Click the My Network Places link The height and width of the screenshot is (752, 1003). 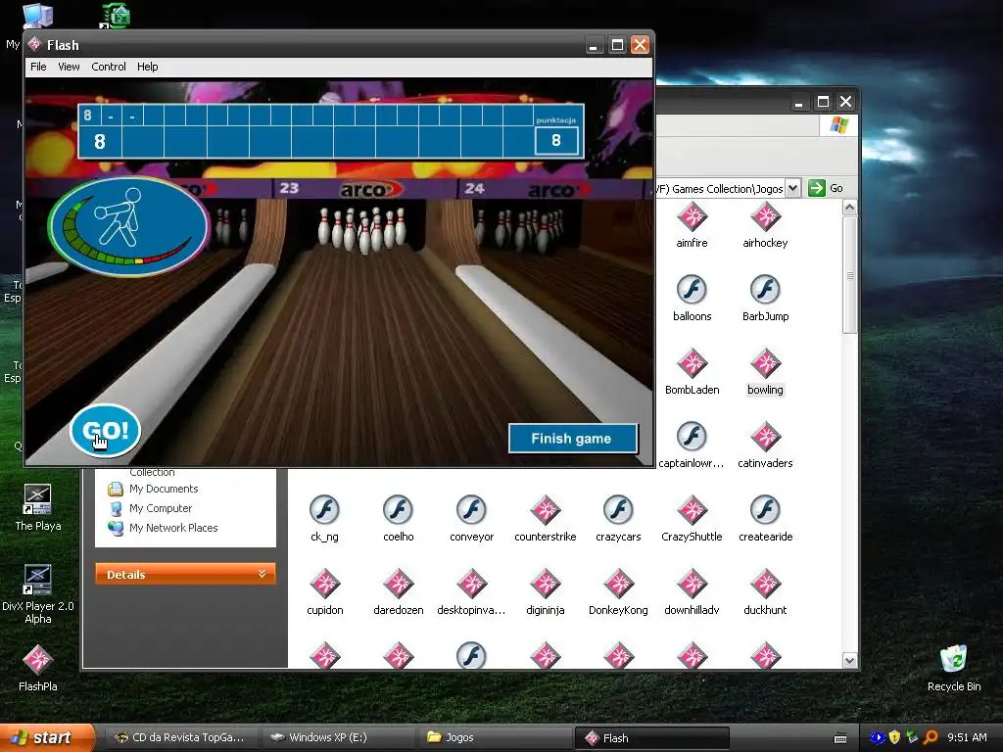pyautogui.click(x=173, y=528)
